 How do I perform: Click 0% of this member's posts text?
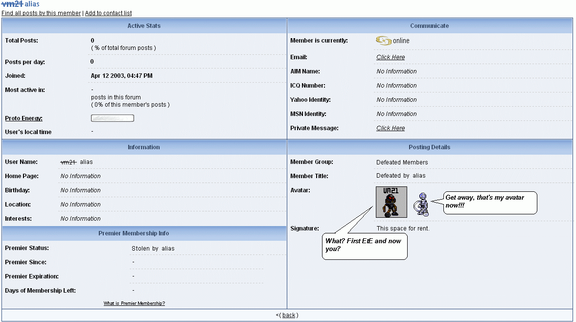click(x=130, y=105)
